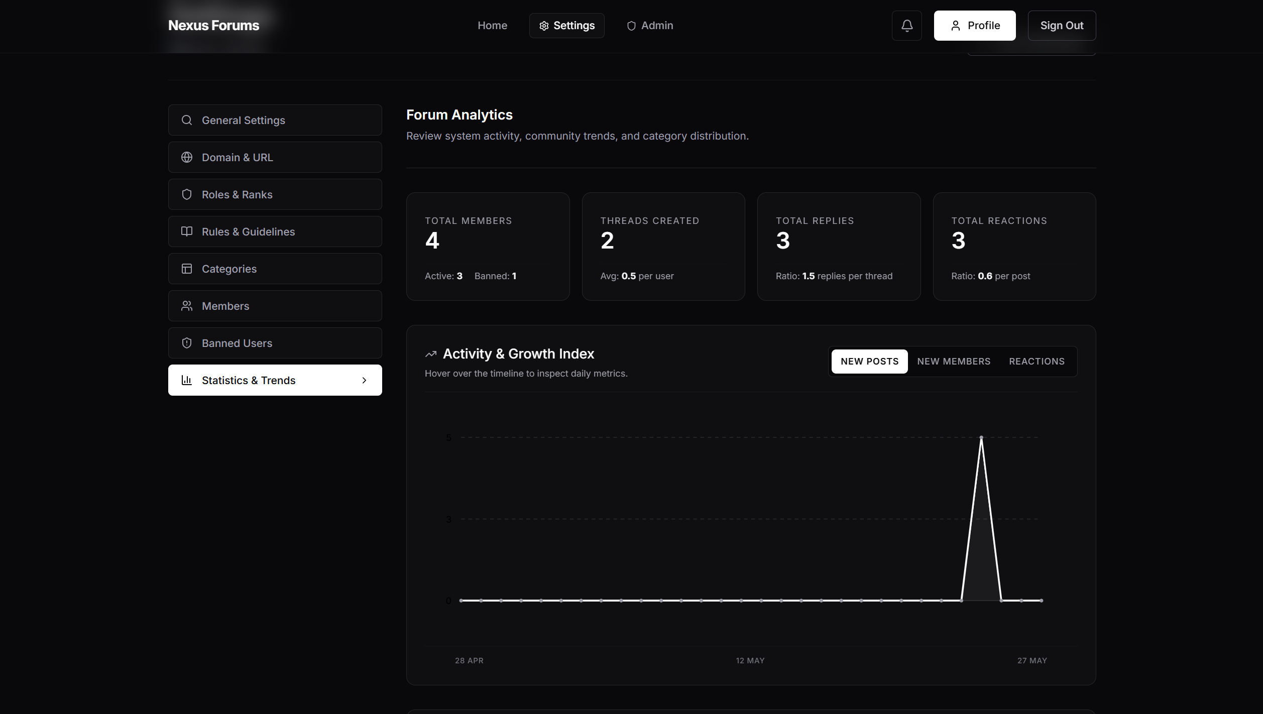Click the Total Reactions card
The image size is (1263, 714).
pos(1014,247)
